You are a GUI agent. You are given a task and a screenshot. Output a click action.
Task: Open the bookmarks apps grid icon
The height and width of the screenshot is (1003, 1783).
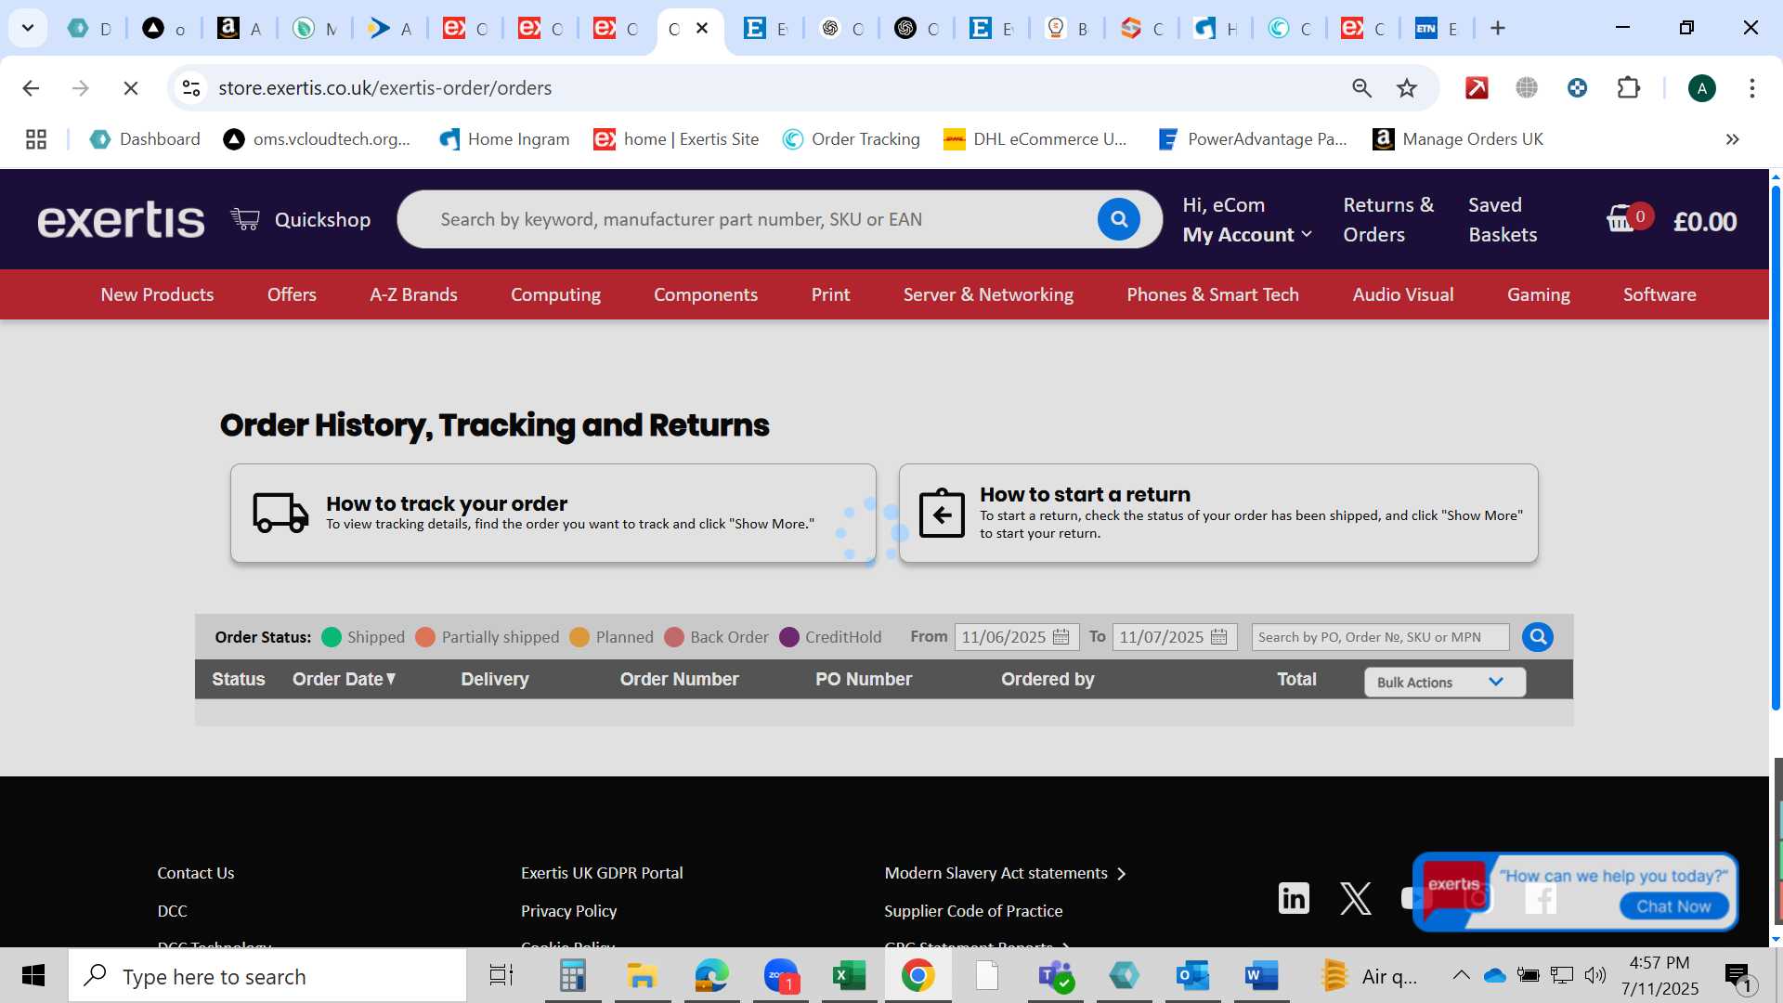click(36, 139)
